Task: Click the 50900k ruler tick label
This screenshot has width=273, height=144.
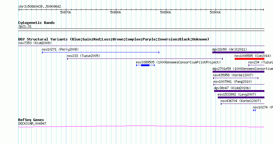Action: point(215,12)
